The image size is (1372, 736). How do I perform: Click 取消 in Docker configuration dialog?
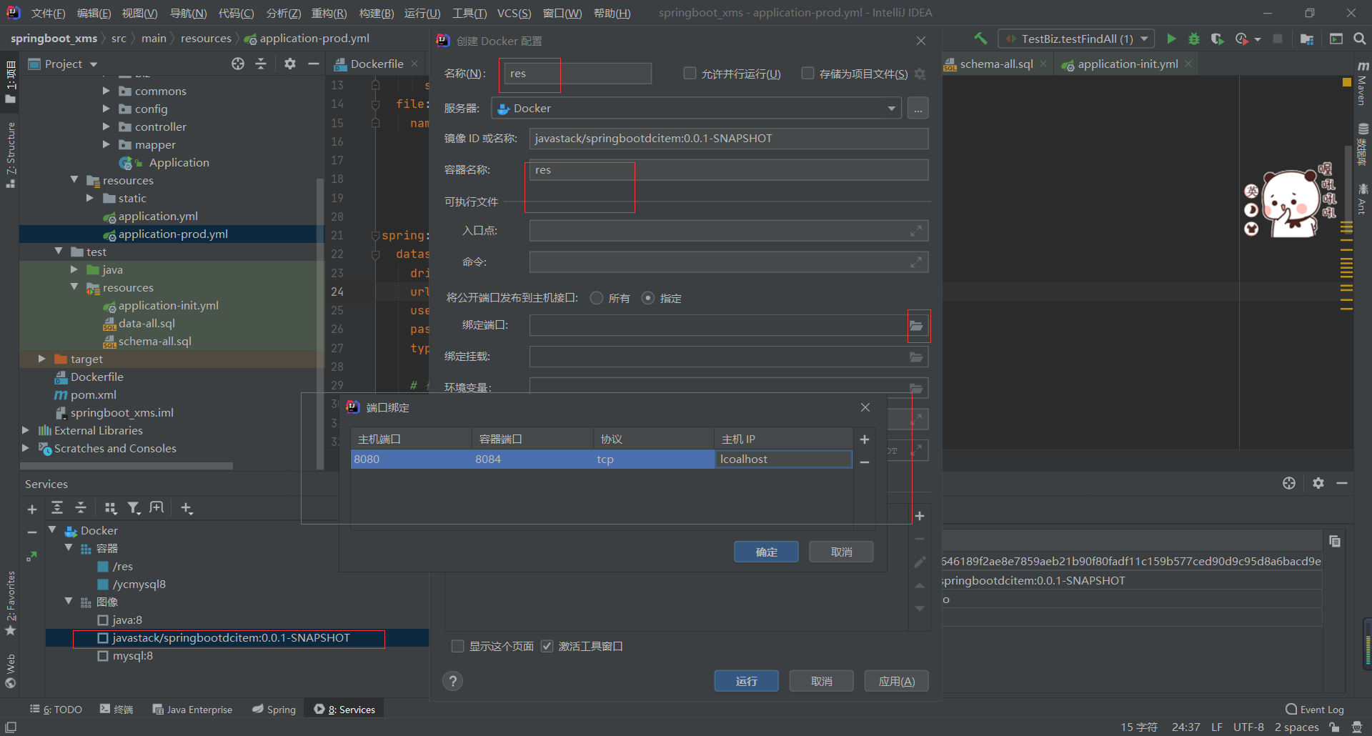[821, 681]
